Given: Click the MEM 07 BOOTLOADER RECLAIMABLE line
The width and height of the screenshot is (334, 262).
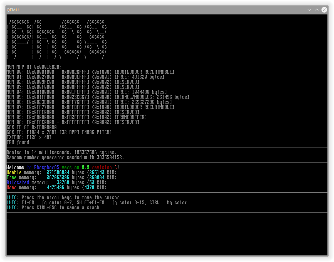Looking at the screenshot, I should point(90,107).
